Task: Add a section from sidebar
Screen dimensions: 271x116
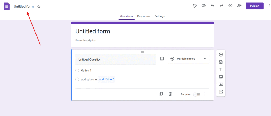Action: pyautogui.click(x=221, y=92)
